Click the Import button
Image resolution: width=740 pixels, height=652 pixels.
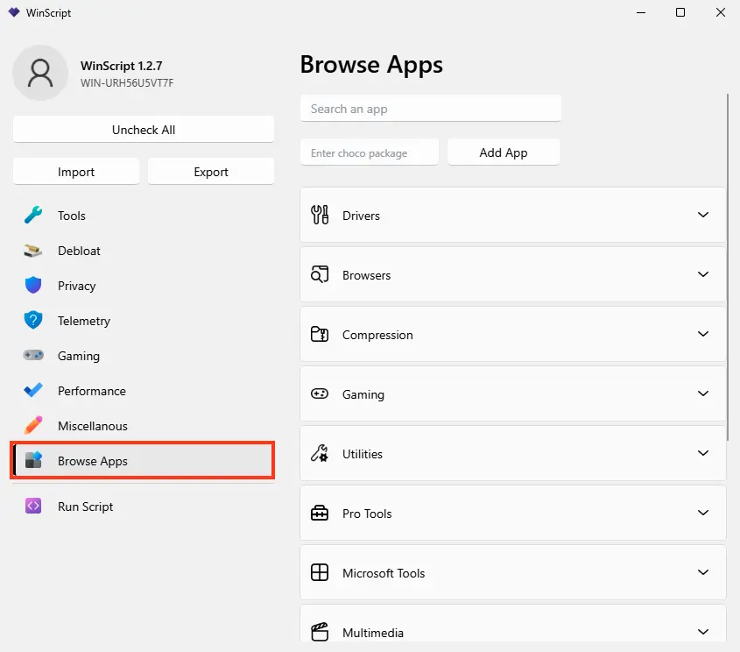[76, 172]
